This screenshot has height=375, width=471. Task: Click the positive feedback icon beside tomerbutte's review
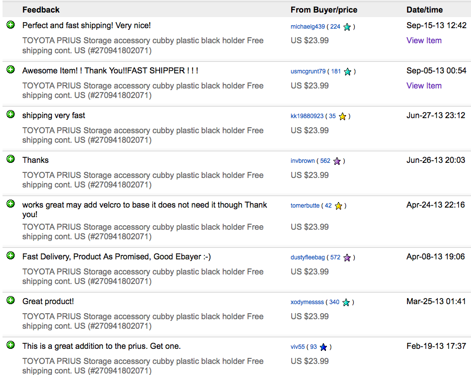pos(11,204)
